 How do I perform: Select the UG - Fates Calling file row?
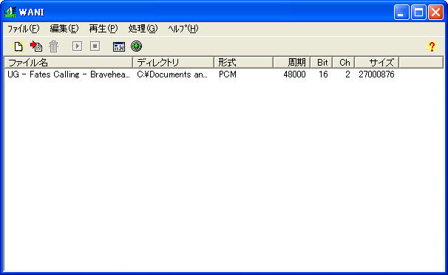(201, 74)
